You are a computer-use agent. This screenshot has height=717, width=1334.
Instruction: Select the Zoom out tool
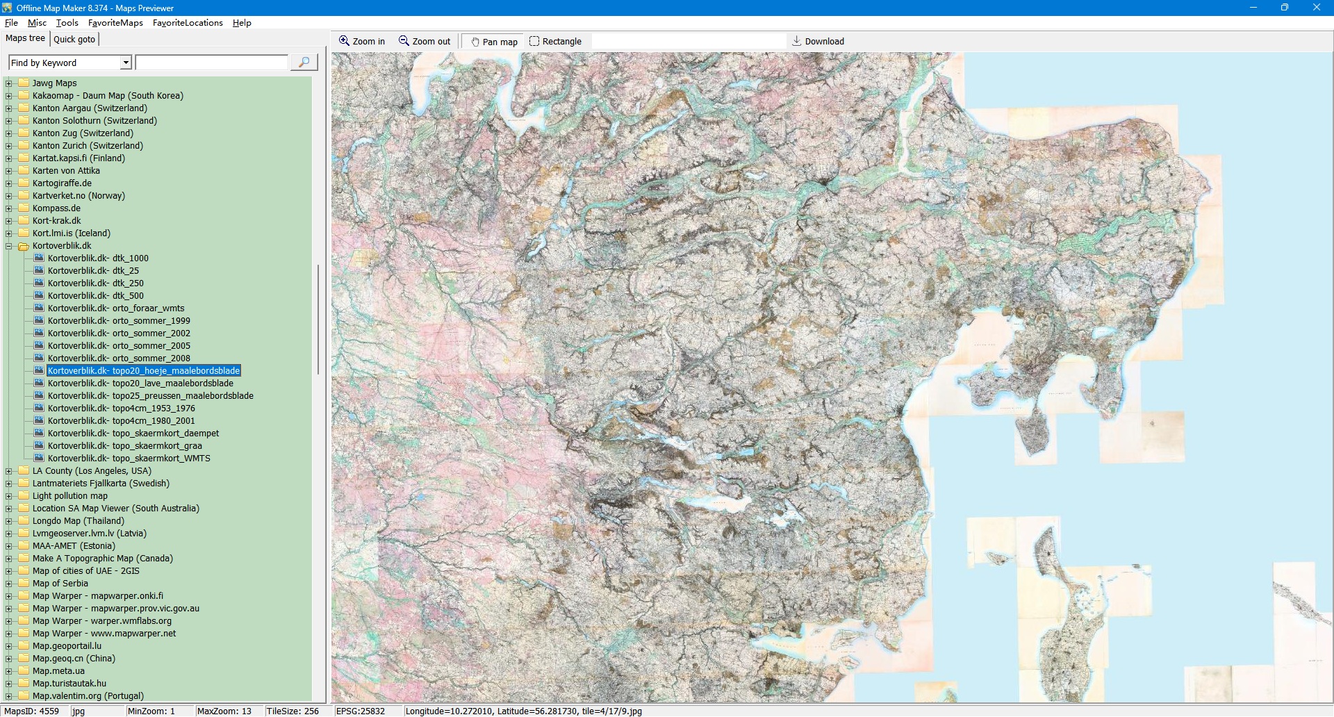(425, 42)
